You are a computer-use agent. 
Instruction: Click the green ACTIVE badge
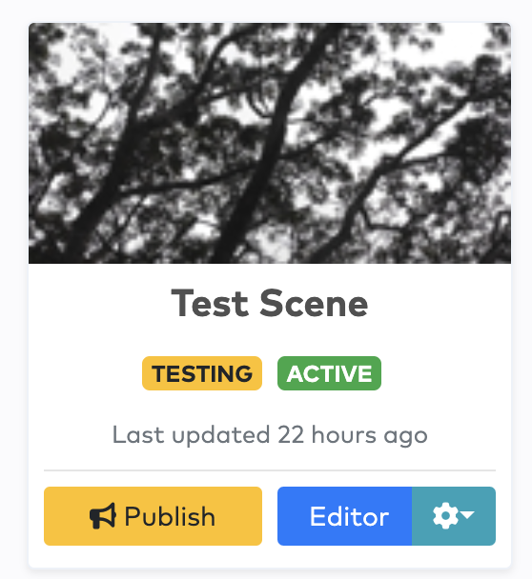coord(329,373)
